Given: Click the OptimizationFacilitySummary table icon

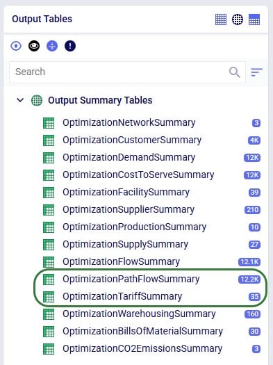Looking at the screenshot, I should (49, 193).
